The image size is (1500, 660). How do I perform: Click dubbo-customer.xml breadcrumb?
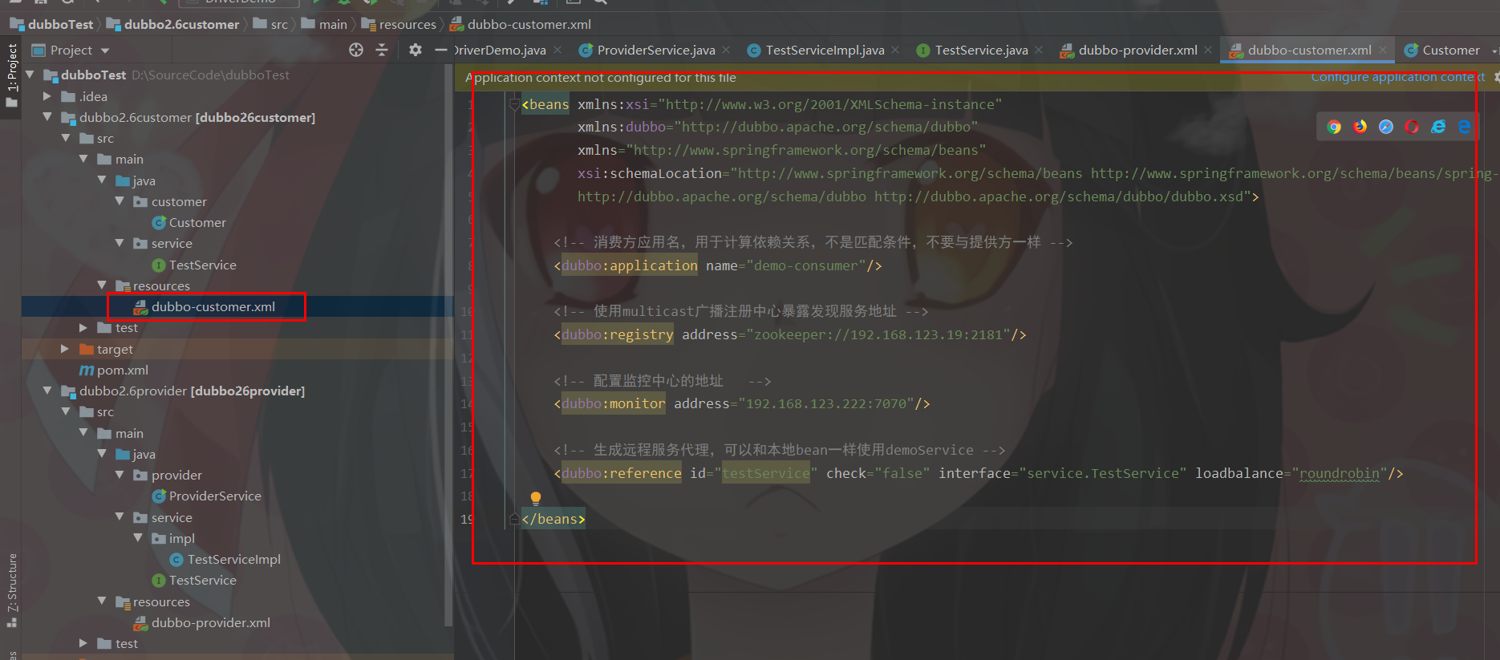pos(521,24)
